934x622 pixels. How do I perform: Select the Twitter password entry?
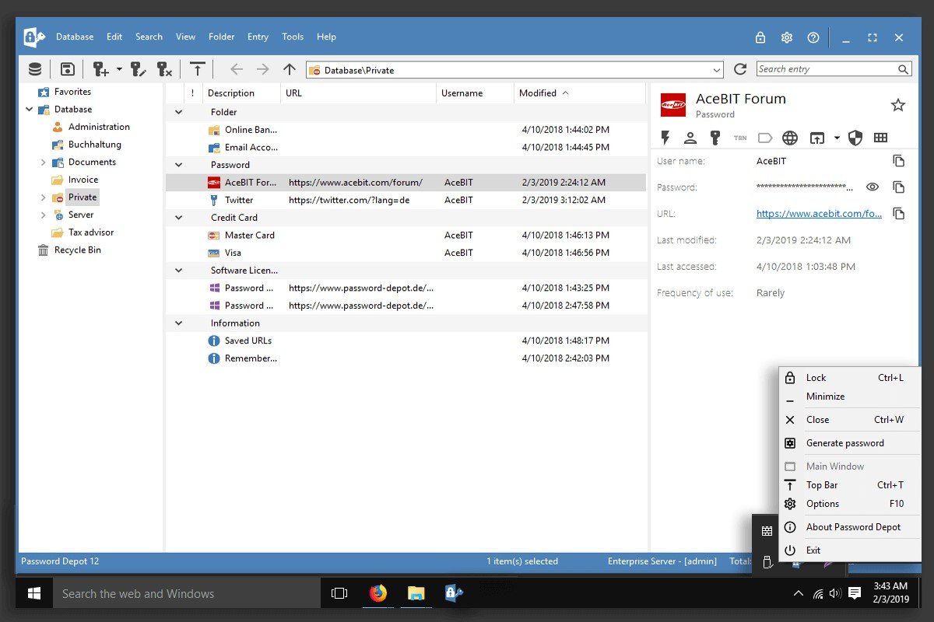(x=406, y=200)
